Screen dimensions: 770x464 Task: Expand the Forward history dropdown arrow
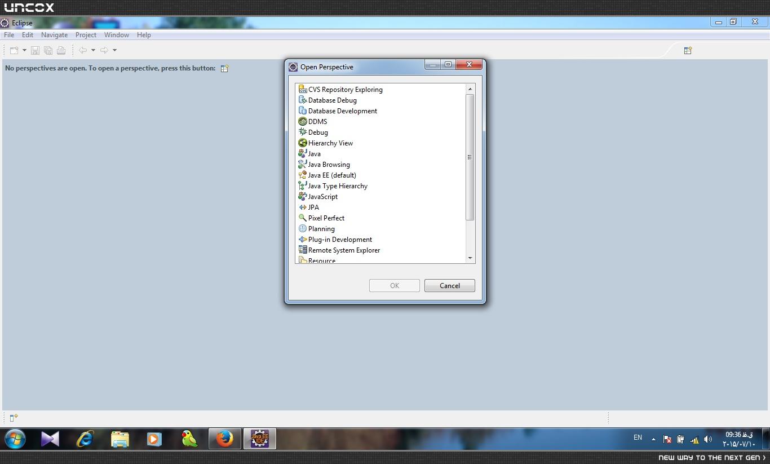pos(114,50)
